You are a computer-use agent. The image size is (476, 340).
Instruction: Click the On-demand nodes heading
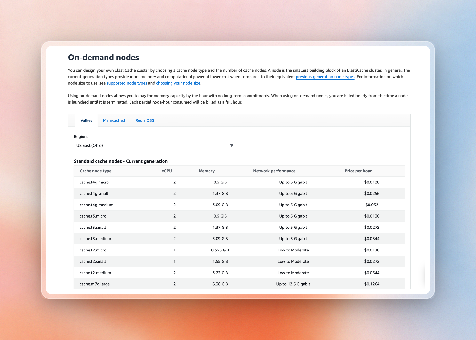point(103,58)
